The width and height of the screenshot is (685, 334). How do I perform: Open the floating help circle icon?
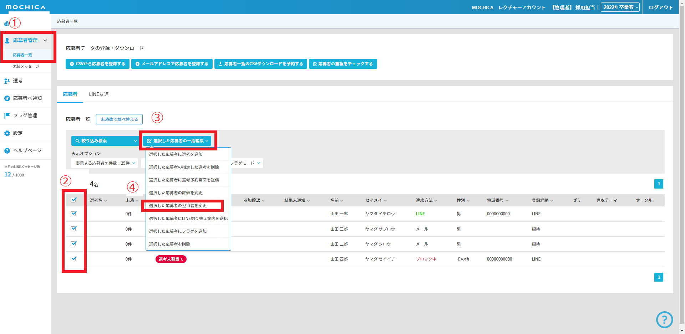point(664,320)
